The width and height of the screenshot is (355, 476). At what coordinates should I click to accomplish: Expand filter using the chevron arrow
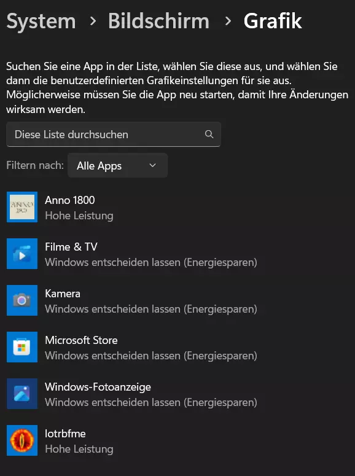pyautogui.click(x=152, y=165)
